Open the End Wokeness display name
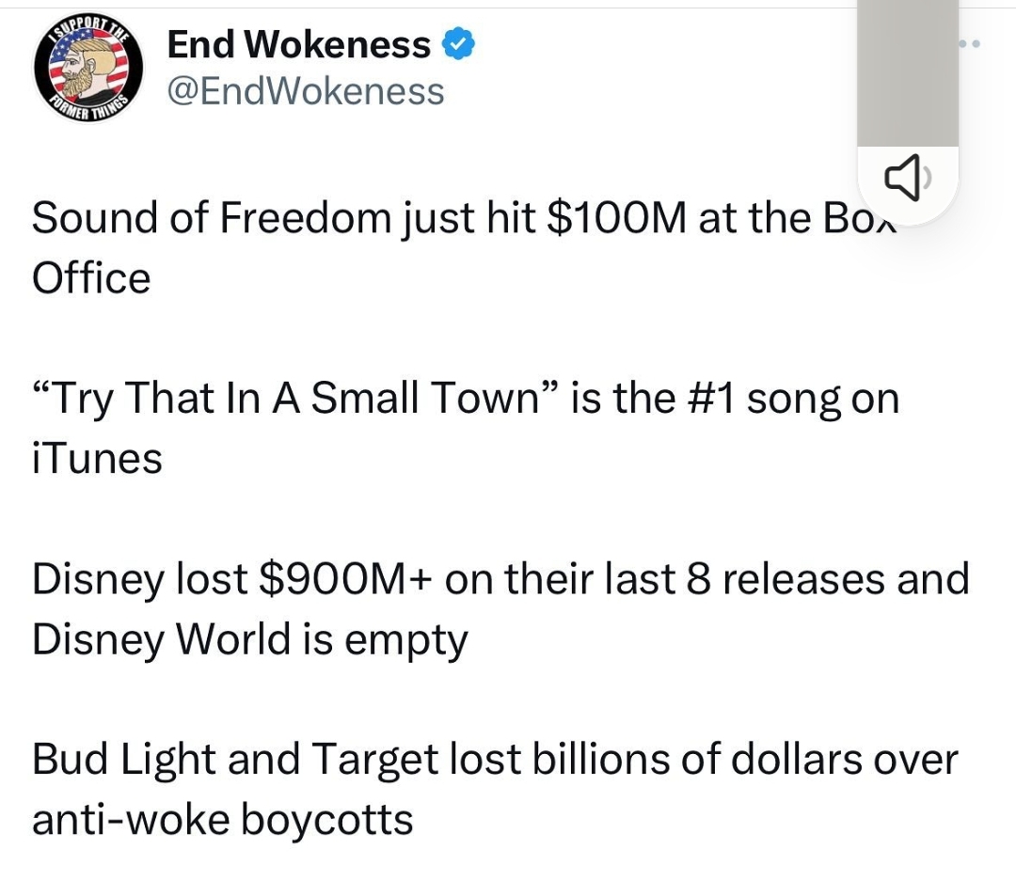Image resolution: width=1016 pixels, height=880 pixels. click(x=299, y=44)
